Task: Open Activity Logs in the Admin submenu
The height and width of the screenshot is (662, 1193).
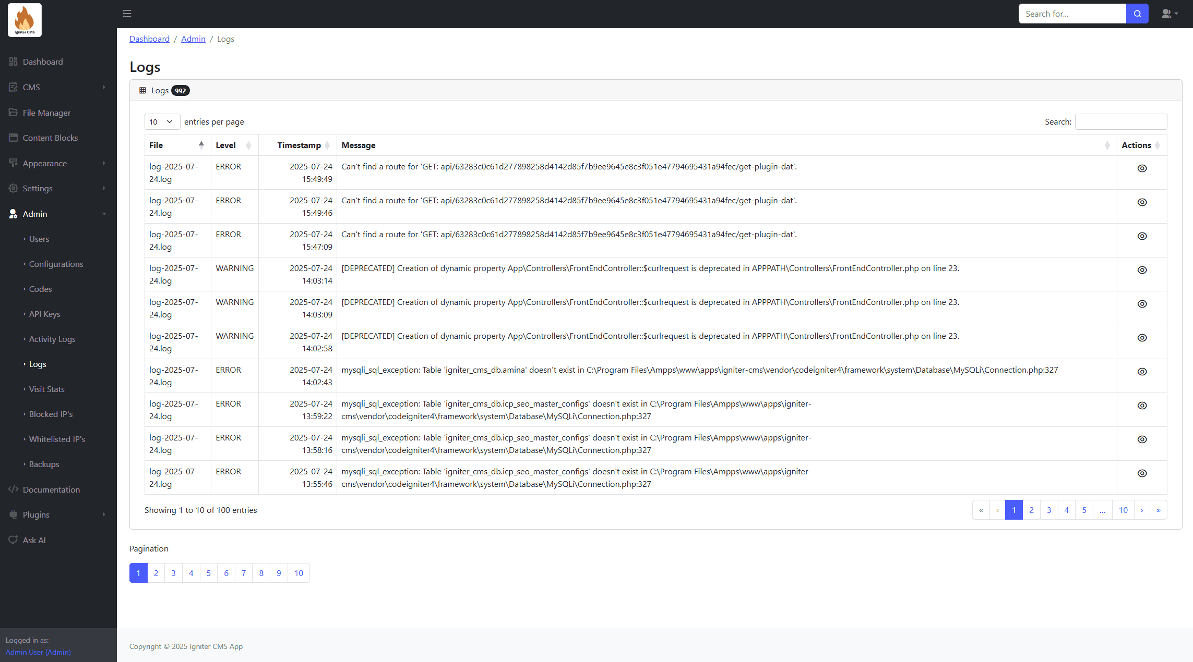Action: pyautogui.click(x=52, y=339)
